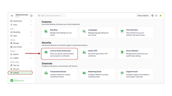Click the search magnifier icon
172x96 pixels.
coord(39,16)
